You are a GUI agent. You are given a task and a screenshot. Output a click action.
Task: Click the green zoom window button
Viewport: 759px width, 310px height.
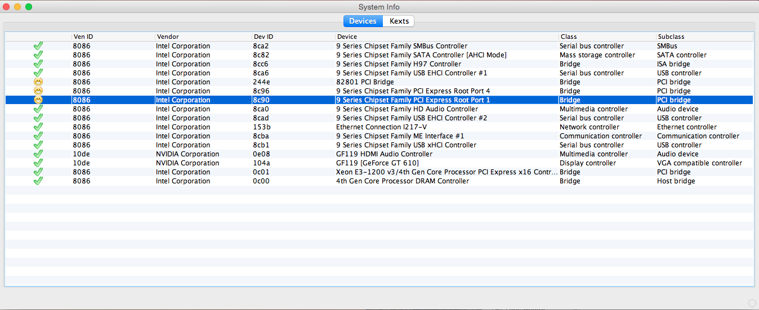pos(29,7)
